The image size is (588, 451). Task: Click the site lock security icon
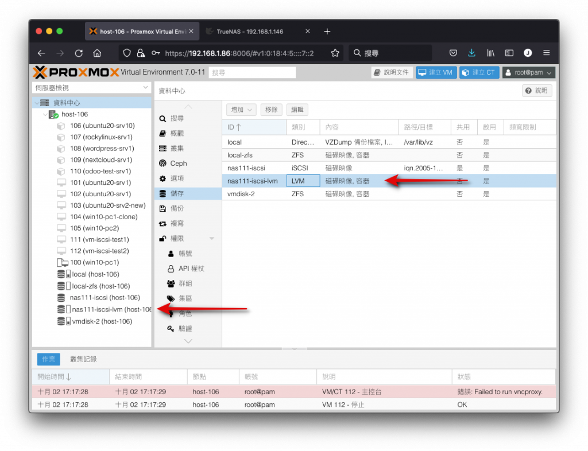coord(141,53)
